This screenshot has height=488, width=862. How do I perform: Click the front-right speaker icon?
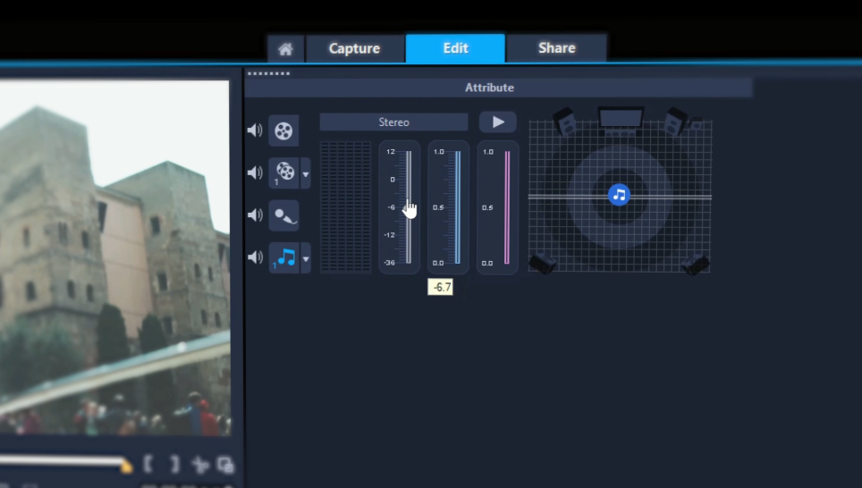pos(676,122)
